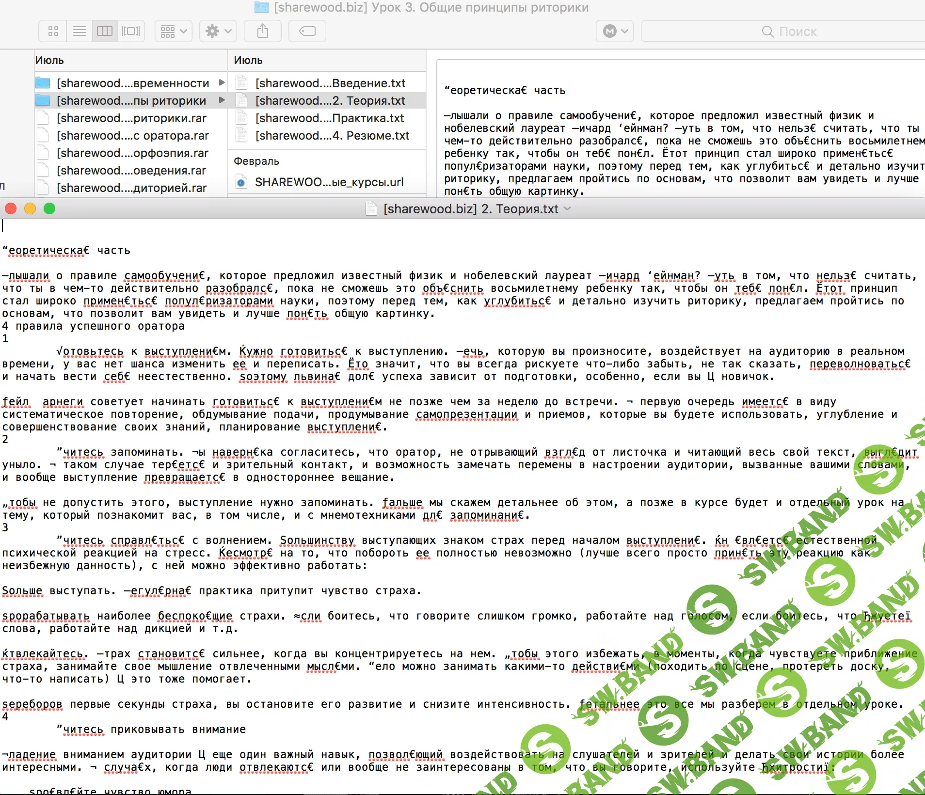Select the с оратора.rar archive
925x795 pixels.
click(132, 136)
